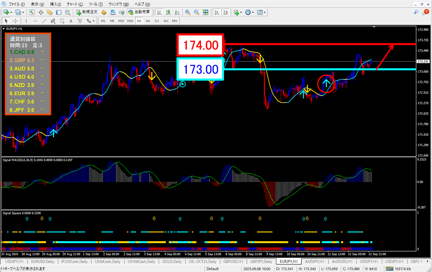Open the Periods clock icon
Image resolution: width=432 pixels, height=272 pixels.
coord(248,12)
